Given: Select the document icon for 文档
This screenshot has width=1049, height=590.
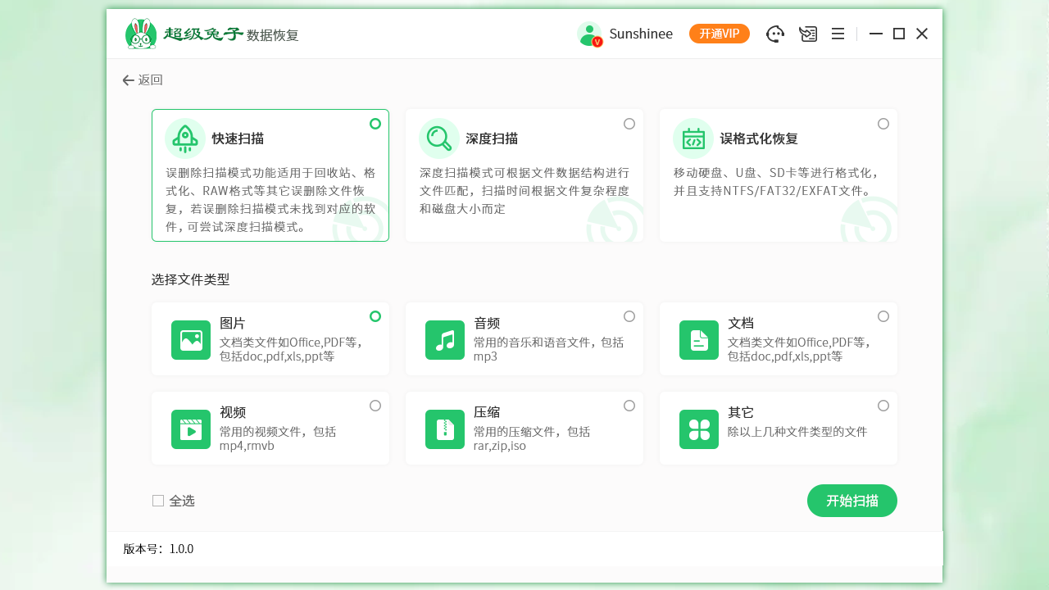Looking at the screenshot, I should (x=698, y=339).
